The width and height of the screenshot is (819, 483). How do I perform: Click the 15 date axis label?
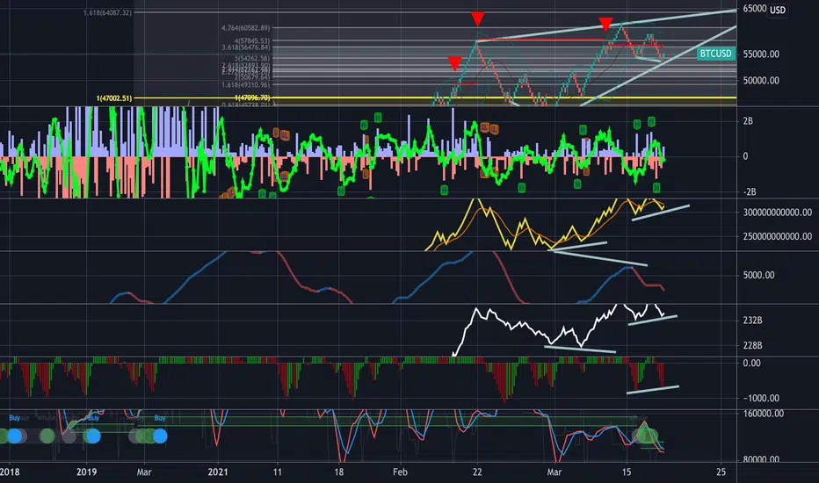pos(627,472)
